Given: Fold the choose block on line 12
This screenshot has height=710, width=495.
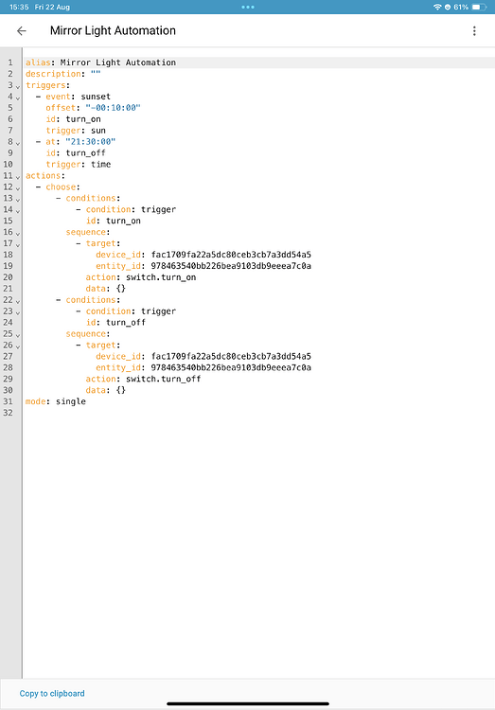Looking at the screenshot, I should [18, 188].
